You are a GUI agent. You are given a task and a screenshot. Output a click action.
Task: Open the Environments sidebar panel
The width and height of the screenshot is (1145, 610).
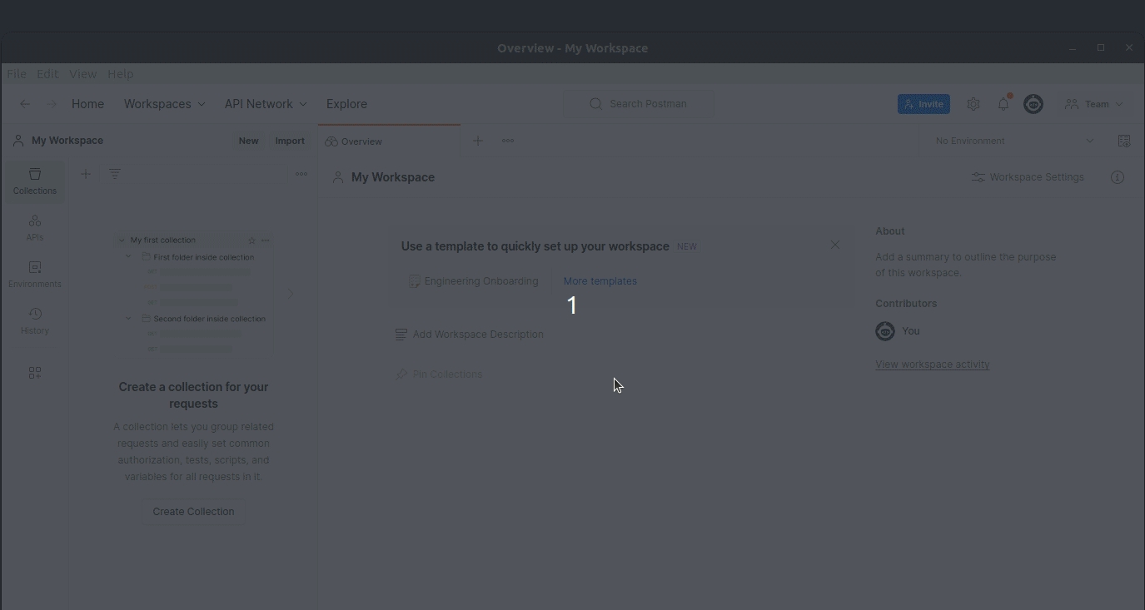pyautogui.click(x=35, y=273)
